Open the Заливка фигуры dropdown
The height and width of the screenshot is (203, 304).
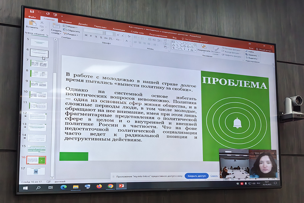[x=232, y=49]
